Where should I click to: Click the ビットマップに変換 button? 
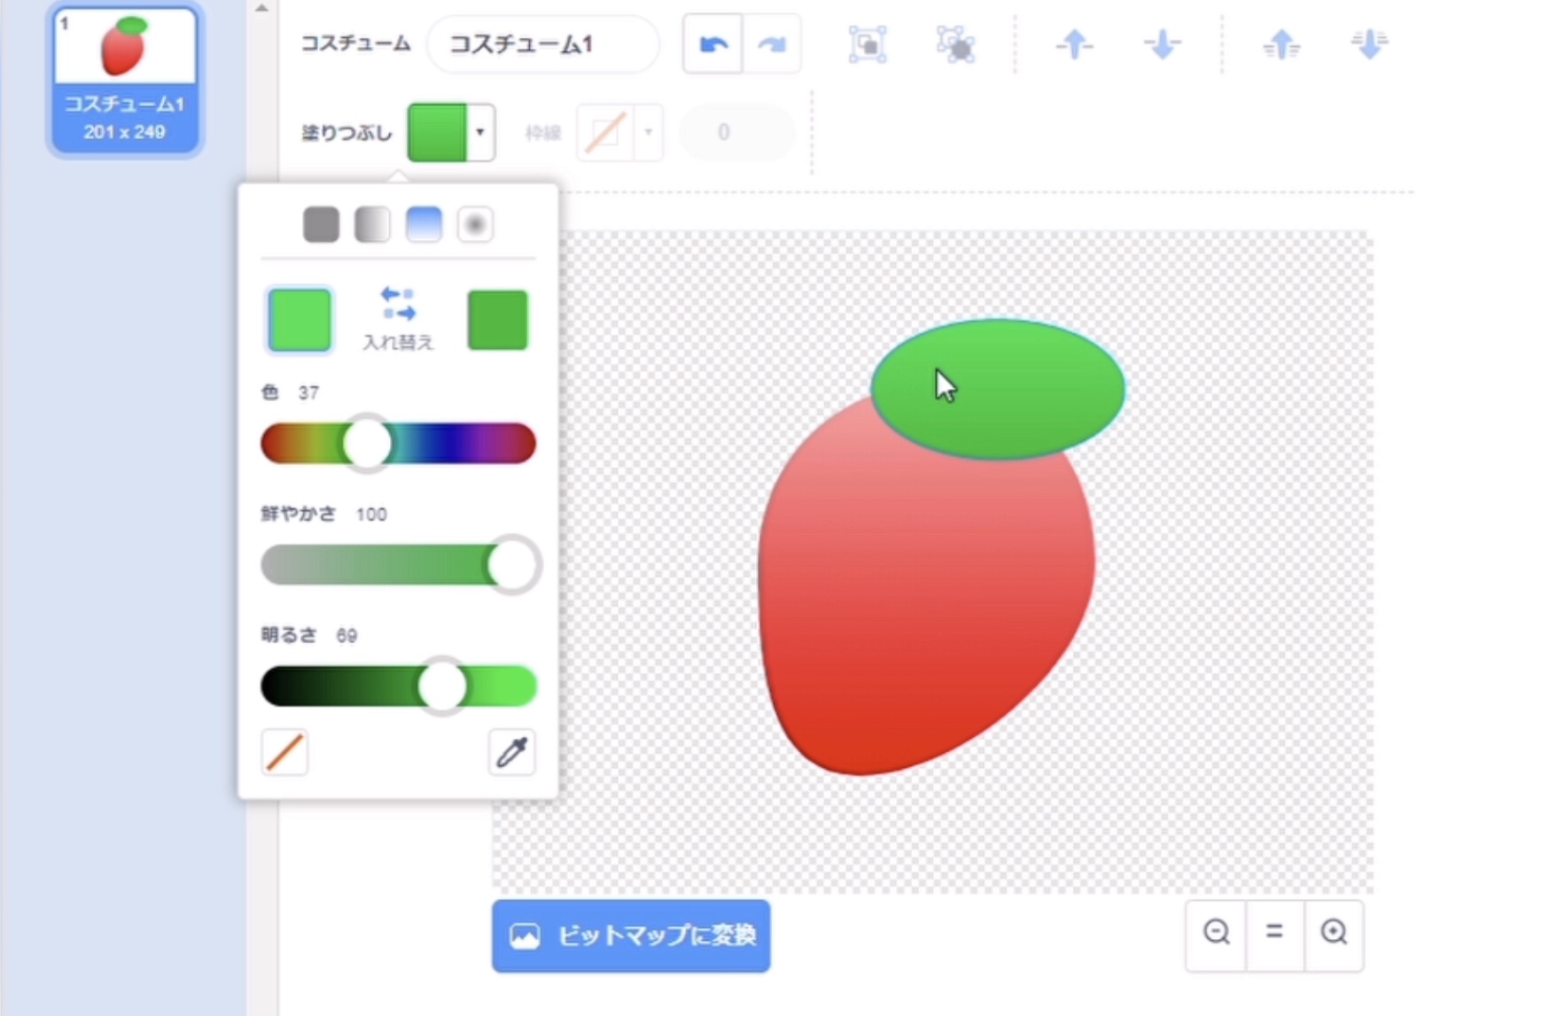[631, 935]
